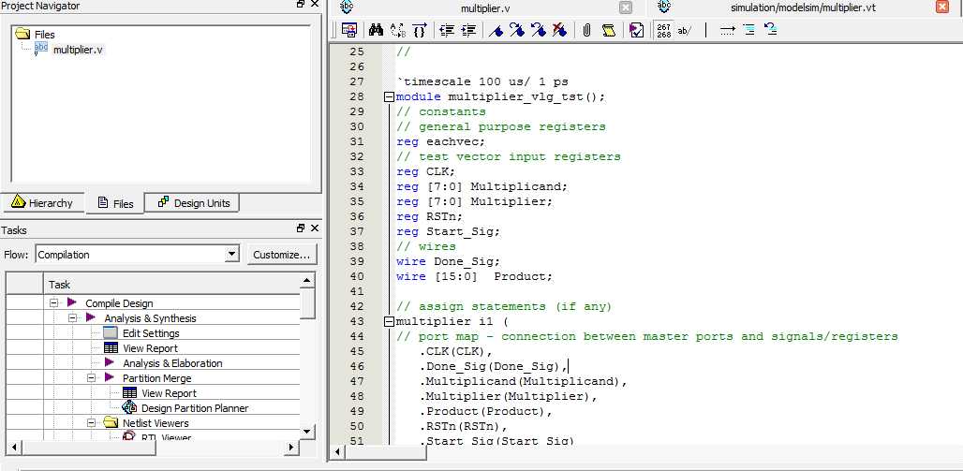Collapse the Partition Merge node

click(91, 378)
